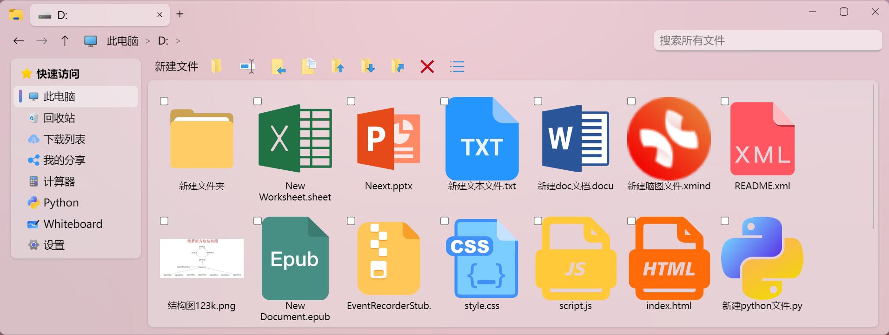This screenshot has height=335, width=889.
Task: Go up one directory level
Action: click(x=65, y=41)
